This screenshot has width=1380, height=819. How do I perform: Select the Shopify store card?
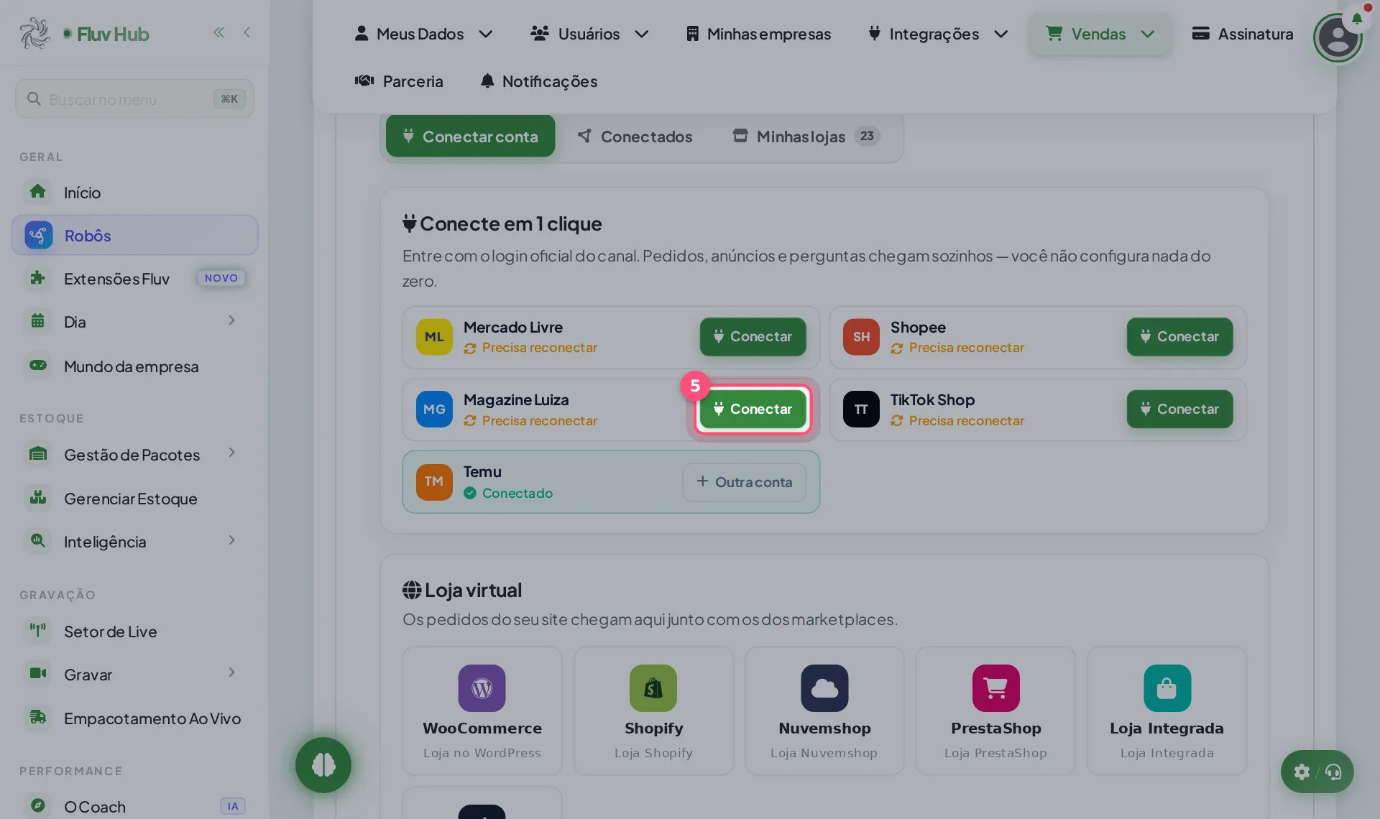[x=653, y=711]
